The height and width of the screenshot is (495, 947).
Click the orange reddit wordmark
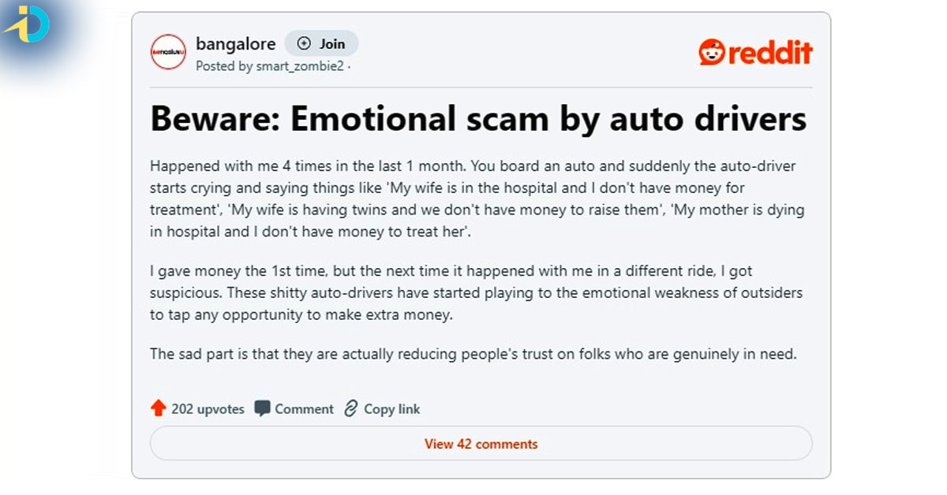point(769,53)
